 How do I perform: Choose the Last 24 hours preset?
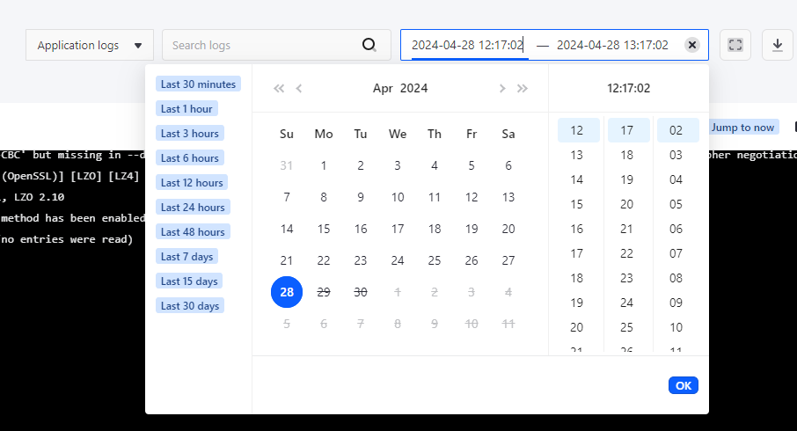coord(193,208)
